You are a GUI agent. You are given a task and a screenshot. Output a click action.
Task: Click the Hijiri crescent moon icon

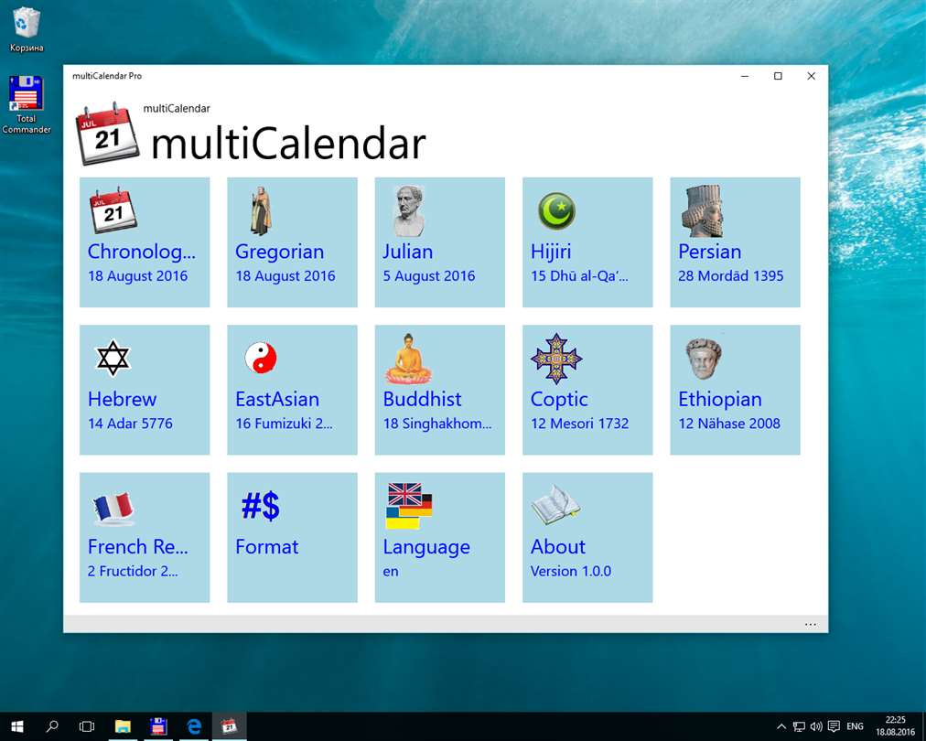pos(556,210)
